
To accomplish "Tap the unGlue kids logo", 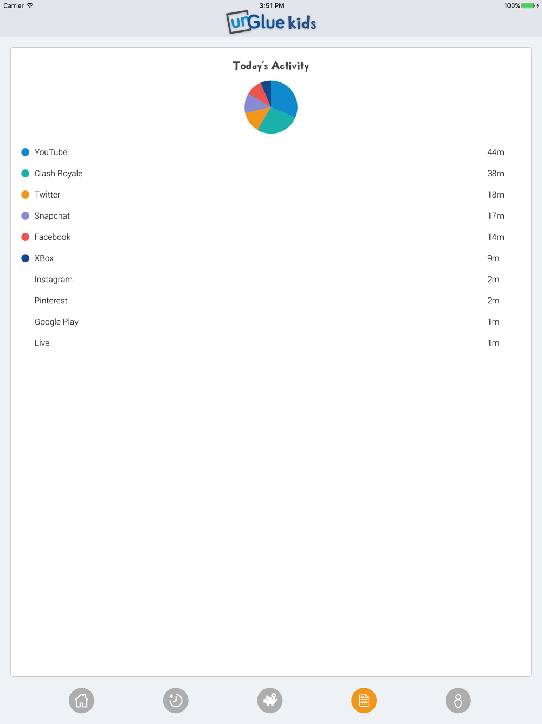I will [x=271, y=22].
